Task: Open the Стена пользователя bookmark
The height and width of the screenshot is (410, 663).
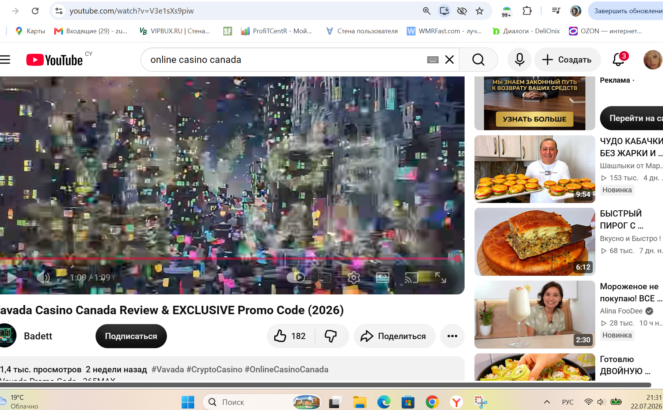Action: click(x=362, y=31)
